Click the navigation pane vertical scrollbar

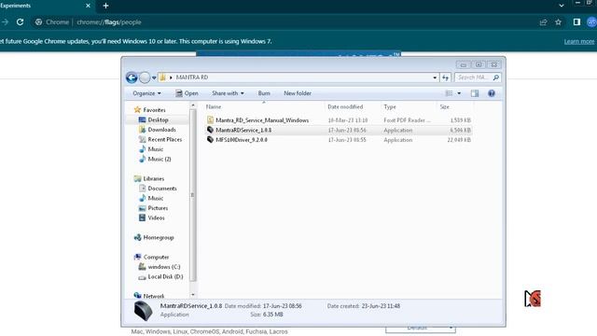coord(193,195)
